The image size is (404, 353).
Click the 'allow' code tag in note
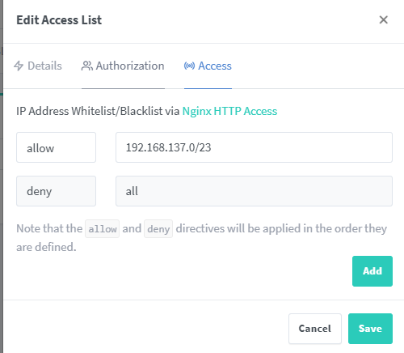(x=103, y=229)
